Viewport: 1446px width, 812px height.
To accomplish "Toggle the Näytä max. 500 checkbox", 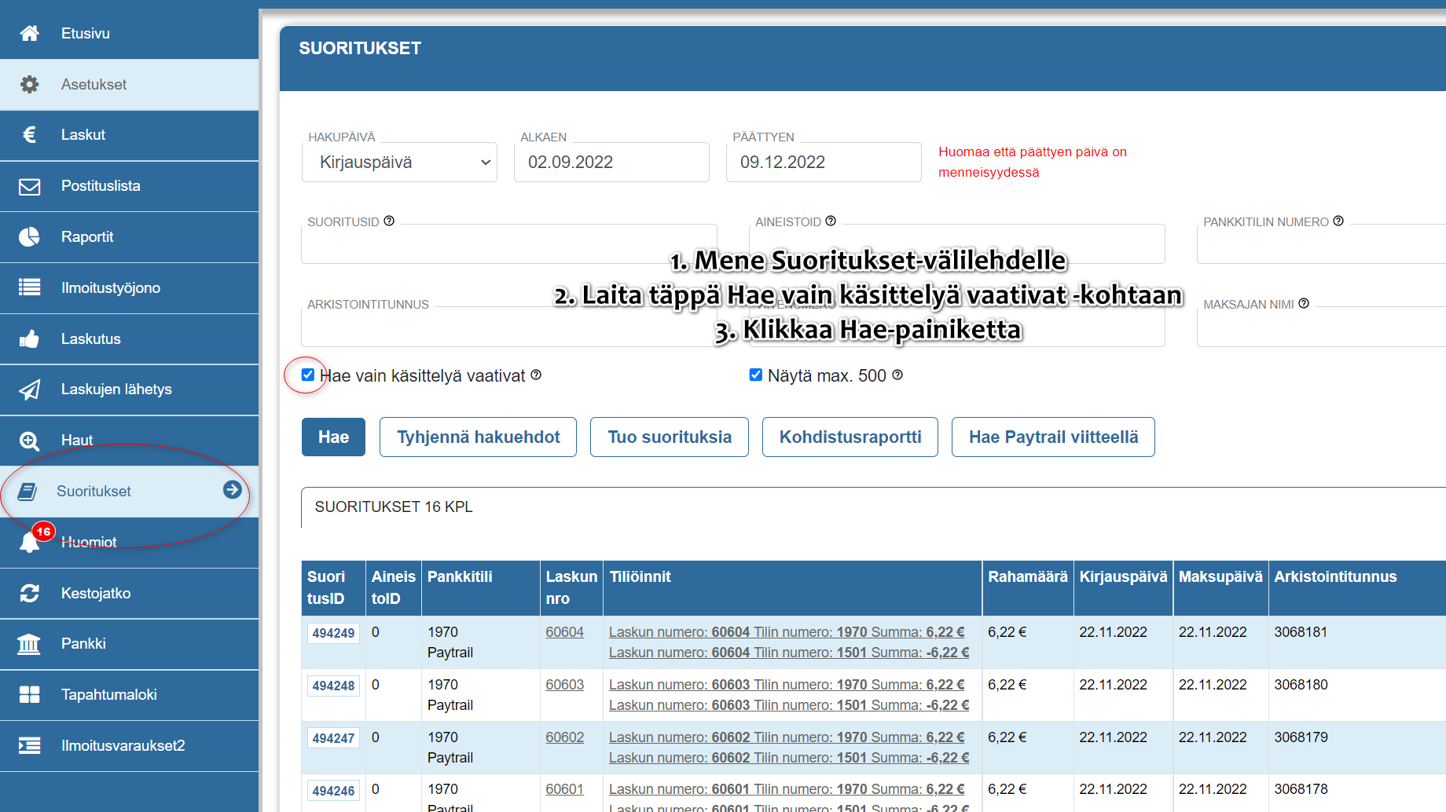I will (756, 375).
